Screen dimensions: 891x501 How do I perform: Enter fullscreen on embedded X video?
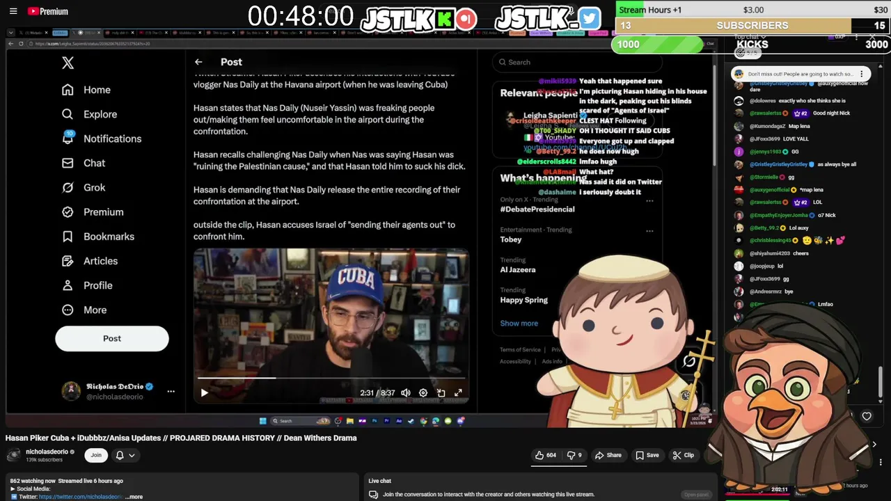(x=458, y=393)
